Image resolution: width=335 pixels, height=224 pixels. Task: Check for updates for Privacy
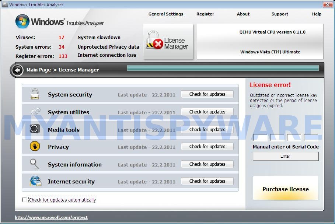click(207, 147)
